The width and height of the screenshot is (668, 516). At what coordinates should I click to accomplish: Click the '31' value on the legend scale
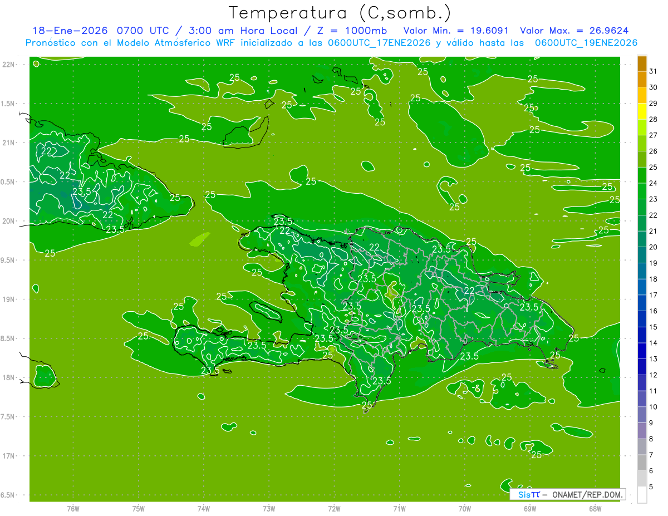pyautogui.click(x=654, y=71)
